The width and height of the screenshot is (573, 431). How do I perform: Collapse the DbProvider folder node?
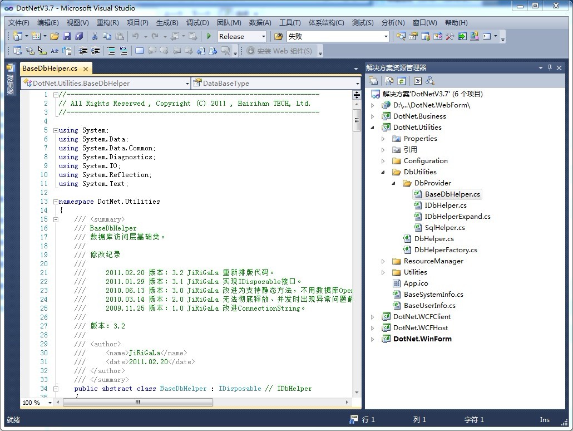pyautogui.click(x=393, y=183)
